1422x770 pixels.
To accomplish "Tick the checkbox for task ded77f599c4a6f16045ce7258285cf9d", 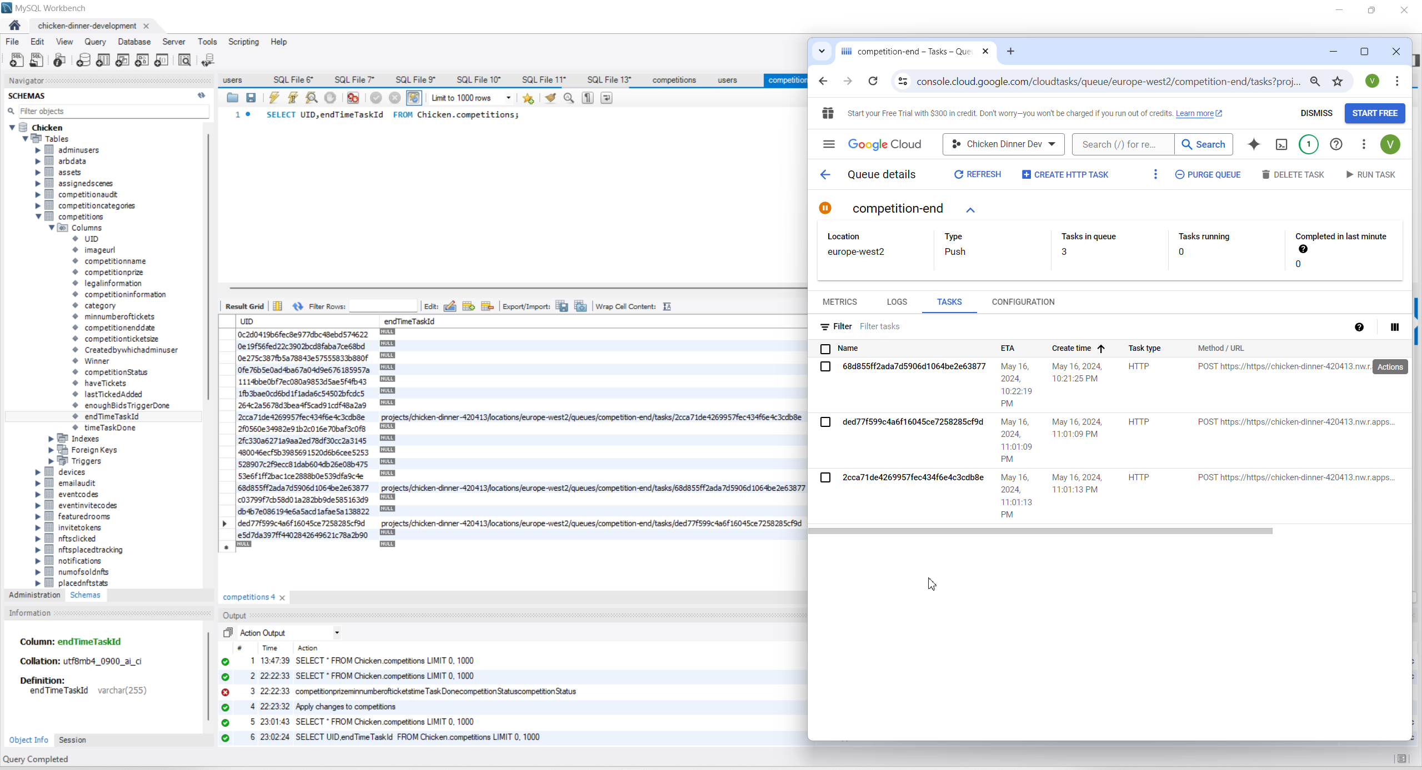I will (x=825, y=422).
